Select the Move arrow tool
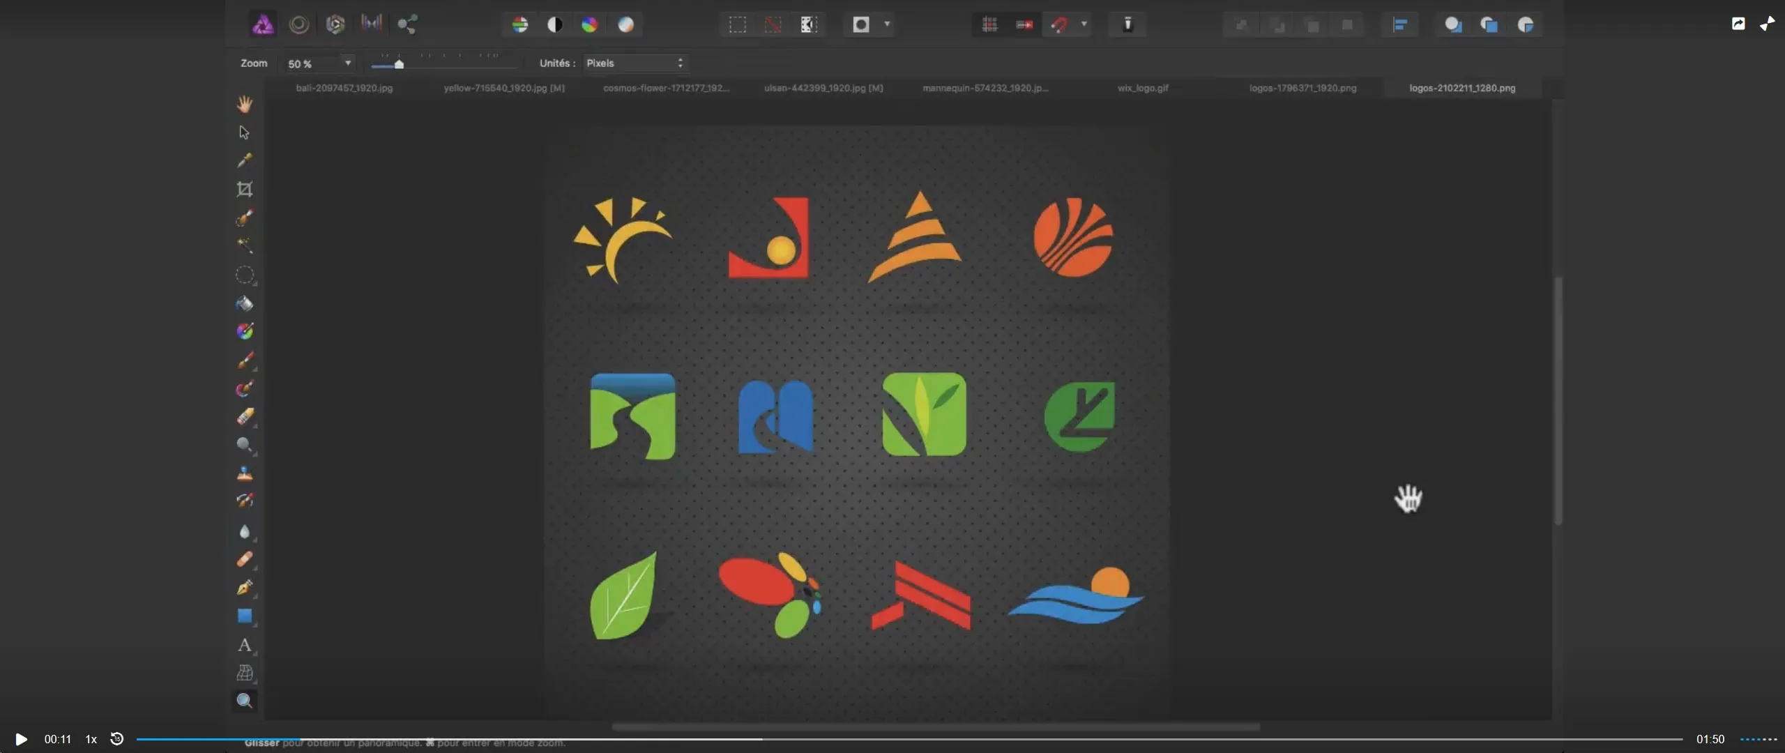Screen dimensions: 1785x753 pyautogui.click(x=244, y=132)
